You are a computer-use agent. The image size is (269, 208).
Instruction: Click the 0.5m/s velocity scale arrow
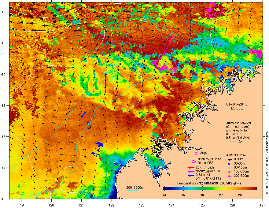click(x=236, y=142)
